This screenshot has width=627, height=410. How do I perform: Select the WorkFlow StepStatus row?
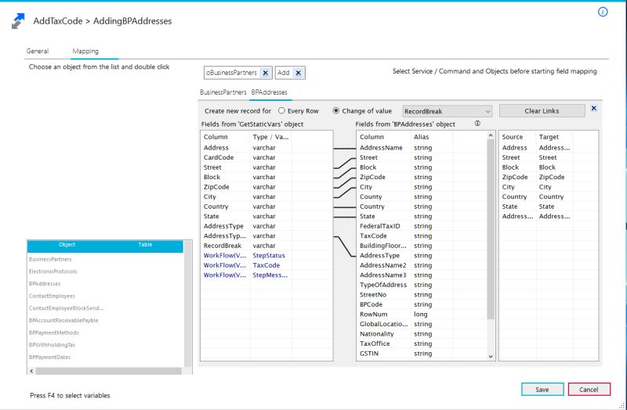pos(266,256)
